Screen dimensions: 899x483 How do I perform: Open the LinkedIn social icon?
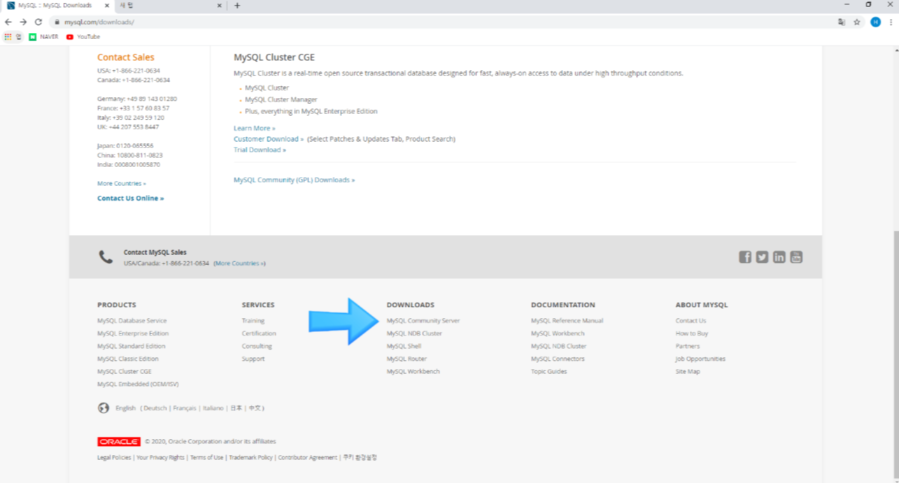(x=779, y=257)
